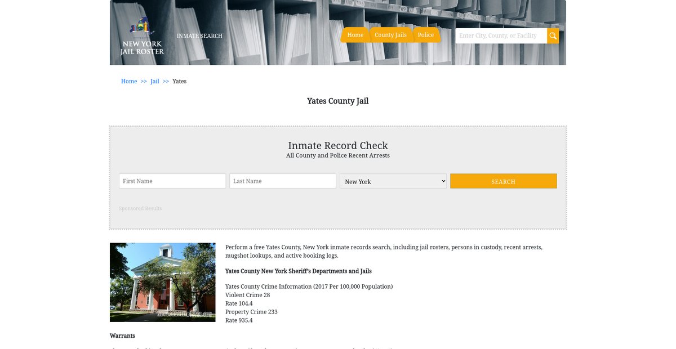Screen dimensions: 676x349
Task: Click All County and Police Recent Arrests subtitle
Action: point(338,155)
